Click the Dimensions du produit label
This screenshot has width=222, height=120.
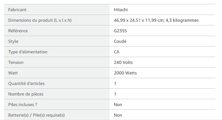[x=40, y=20]
